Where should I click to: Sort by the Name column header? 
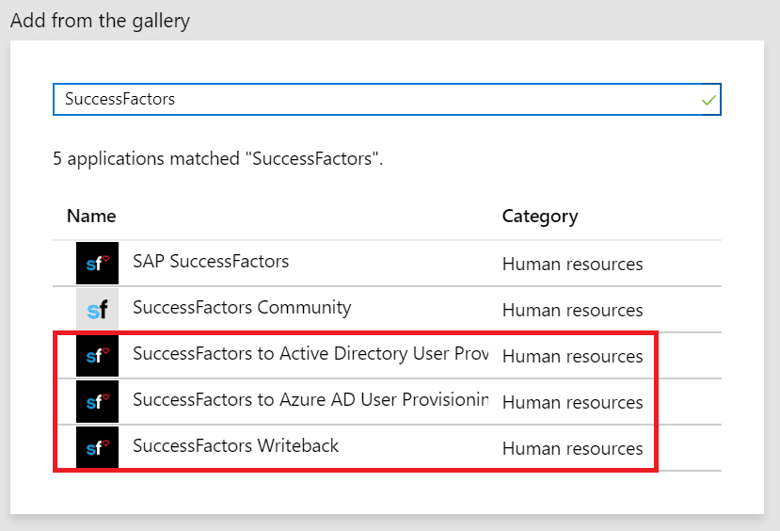pyautogui.click(x=91, y=217)
